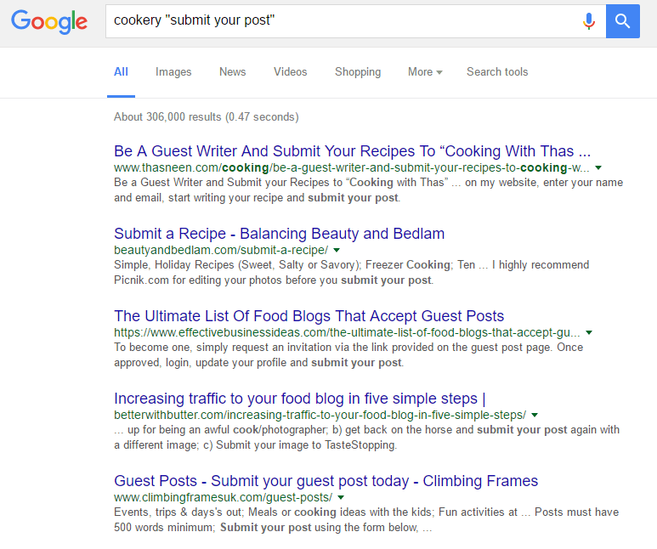The height and width of the screenshot is (549, 657).
Task: Open 'Be A Guest Writer And Submit Your Recipes' result
Action: pos(352,151)
